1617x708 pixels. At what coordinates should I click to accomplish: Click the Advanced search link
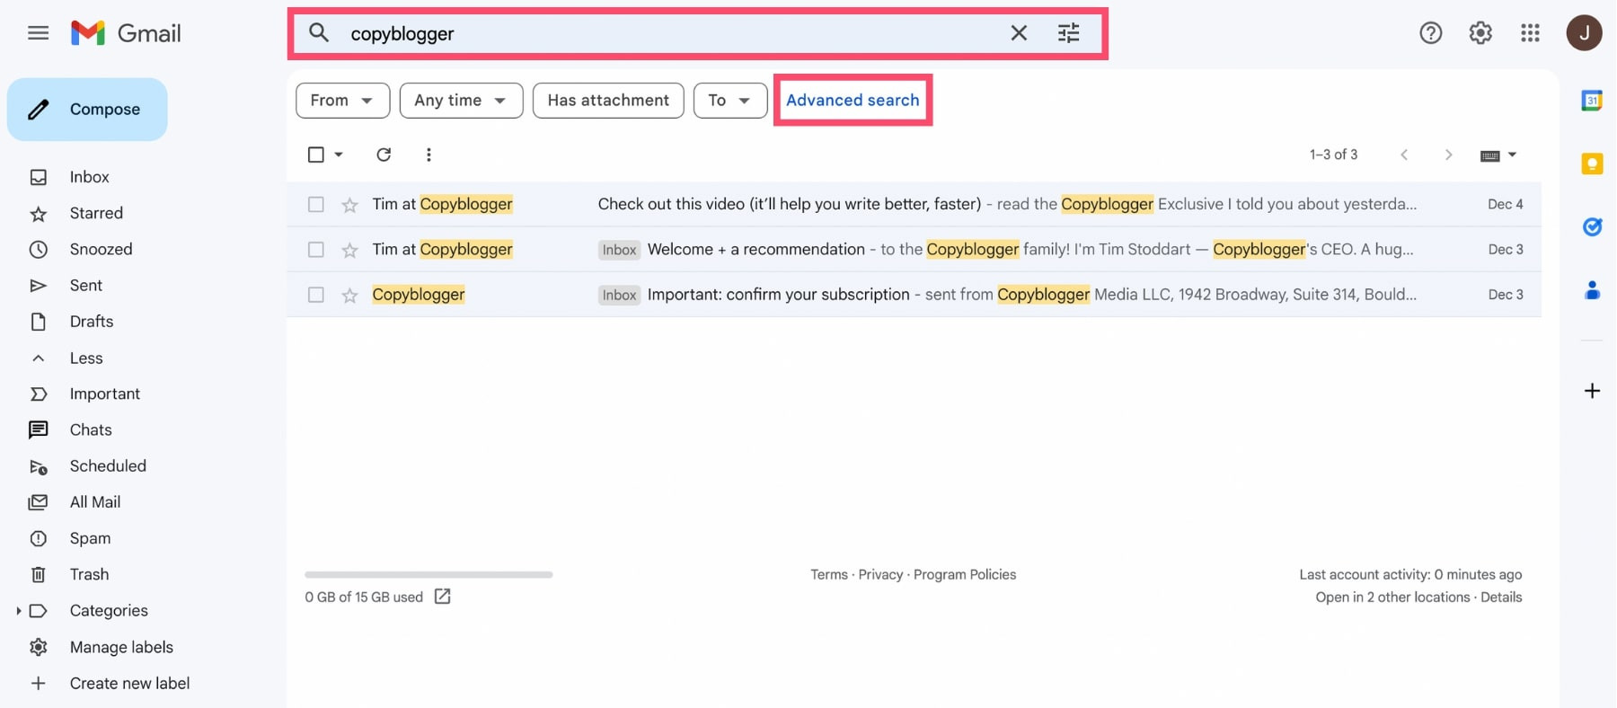[x=853, y=101]
